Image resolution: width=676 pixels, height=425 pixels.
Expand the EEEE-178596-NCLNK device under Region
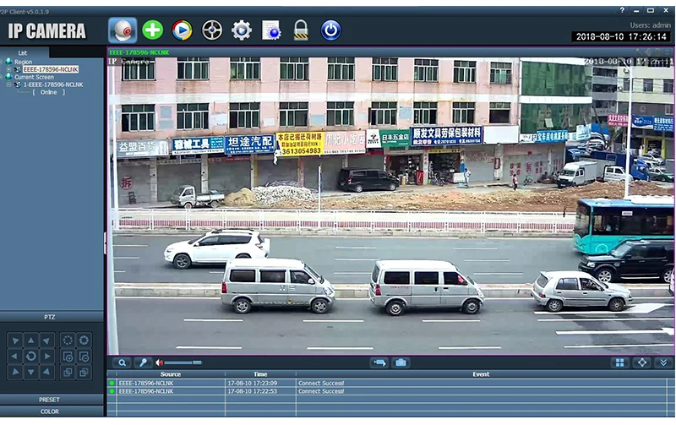coord(8,69)
